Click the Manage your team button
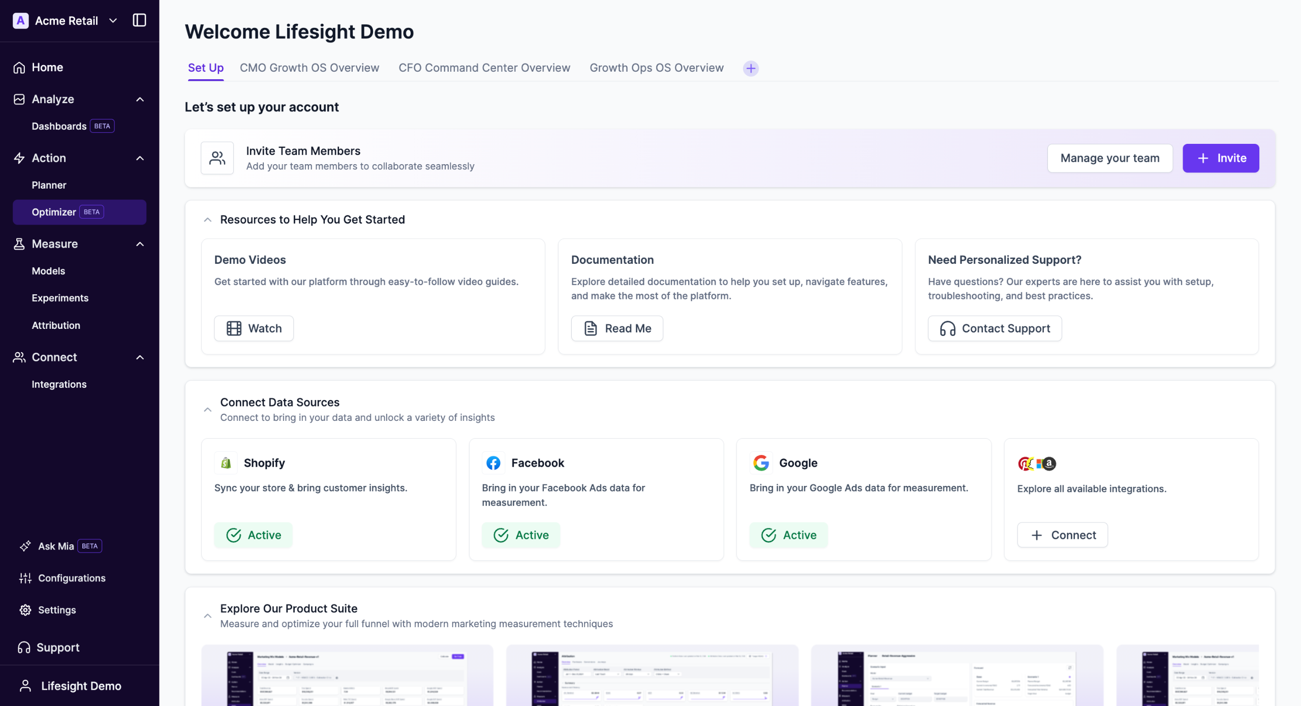Screen dimensions: 1301x706 1109,158
